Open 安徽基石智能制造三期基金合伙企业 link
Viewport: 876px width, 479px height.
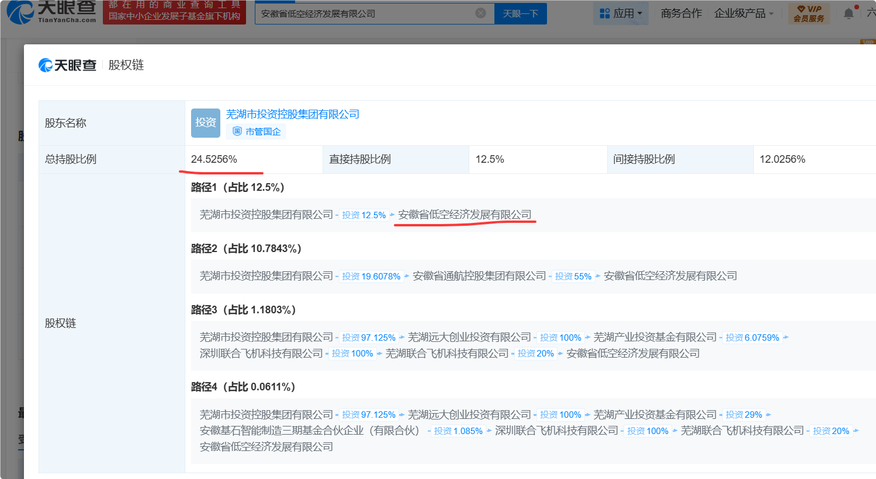click(x=310, y=431)
